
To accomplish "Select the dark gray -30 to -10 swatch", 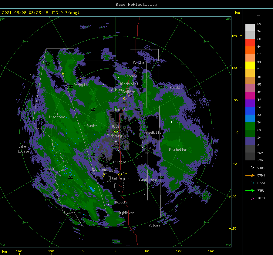I will pos(250,156).
